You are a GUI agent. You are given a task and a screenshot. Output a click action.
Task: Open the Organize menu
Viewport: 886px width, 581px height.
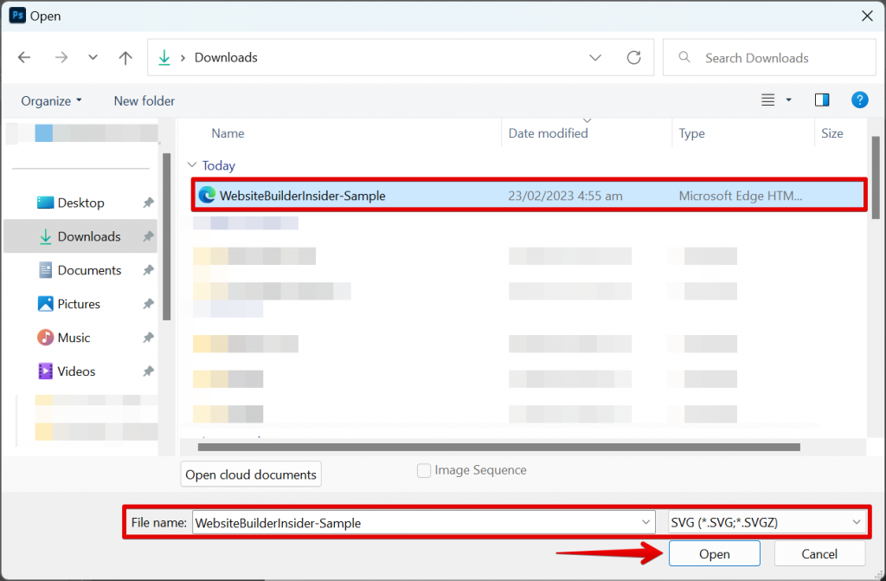[x=51, y=100]
